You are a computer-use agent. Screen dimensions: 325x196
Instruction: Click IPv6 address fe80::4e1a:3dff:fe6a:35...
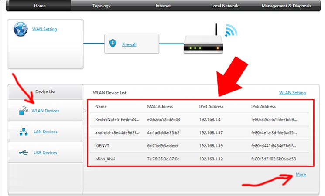coord(274,133)
